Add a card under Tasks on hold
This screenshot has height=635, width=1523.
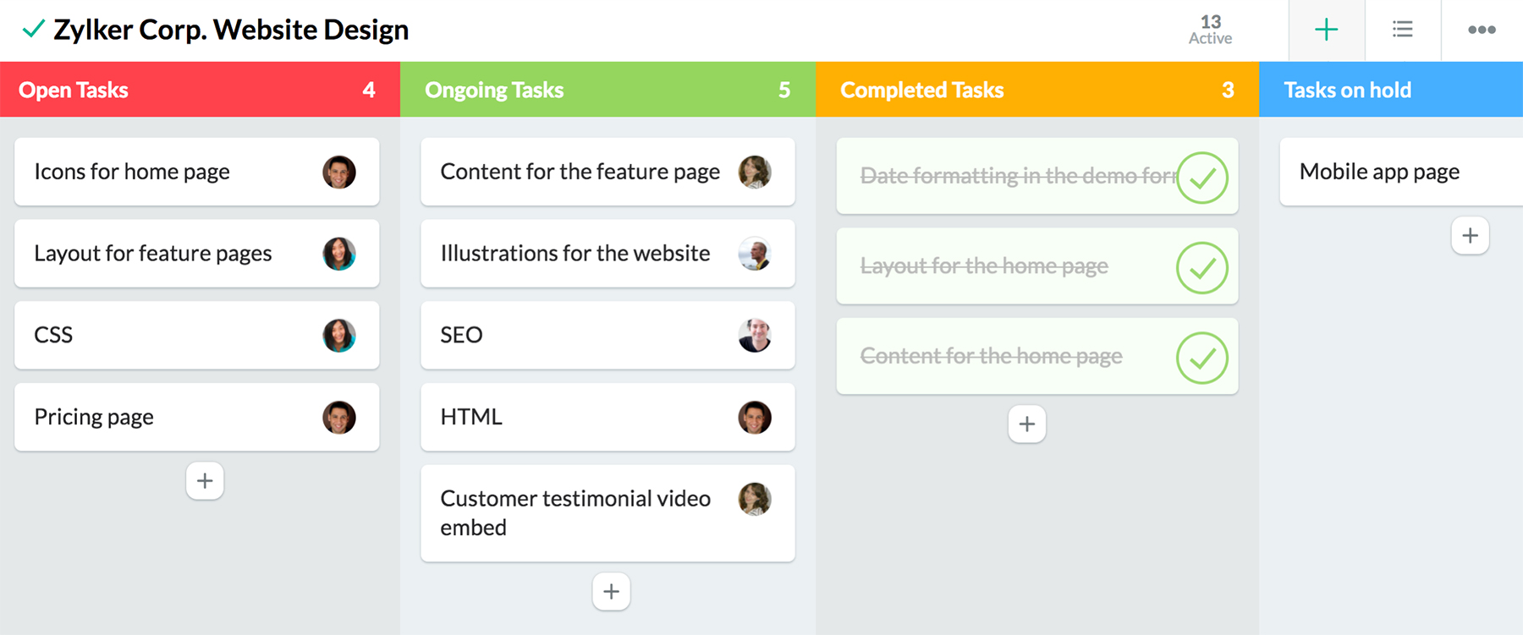[1470, 236]
